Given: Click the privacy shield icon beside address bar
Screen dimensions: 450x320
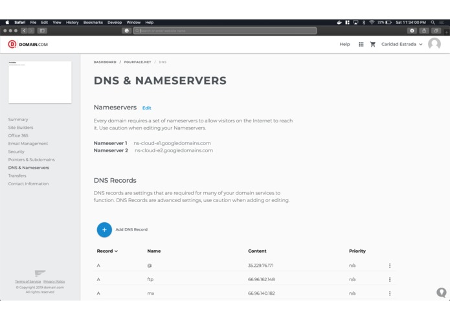Looking at the screenshot, I should [126, 30].
